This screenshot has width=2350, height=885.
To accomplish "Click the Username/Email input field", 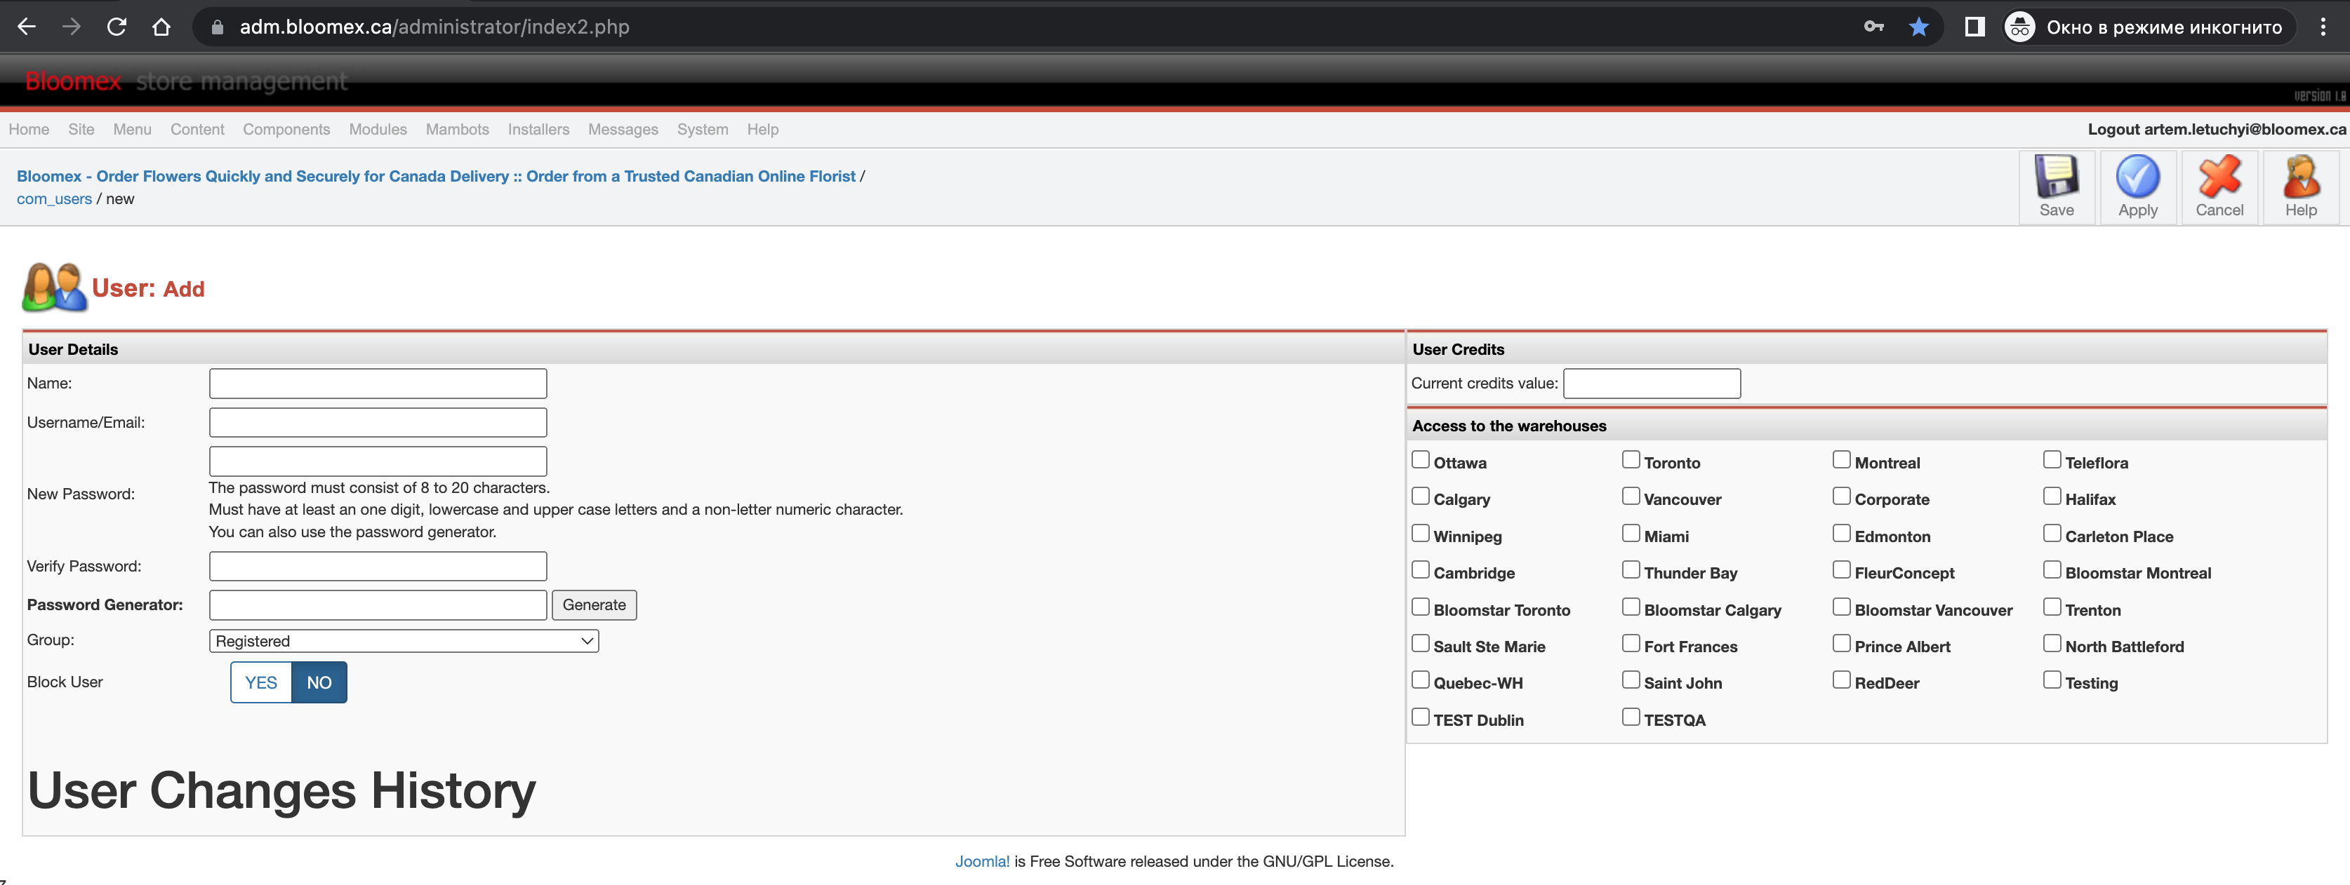I will click(378, 423).
